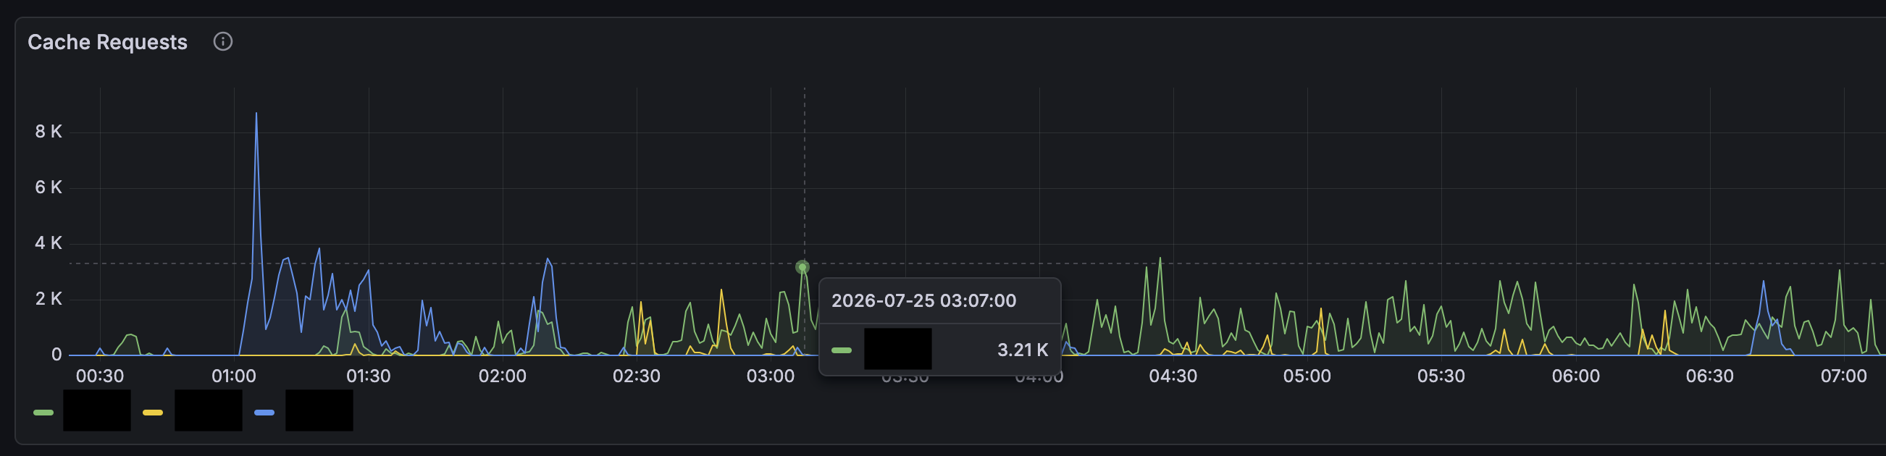Viewport: 1886px width, 456px height.
Task: Click the tooltip timestamp 2026-07-25 03:07:00
Action: point(924,301)
